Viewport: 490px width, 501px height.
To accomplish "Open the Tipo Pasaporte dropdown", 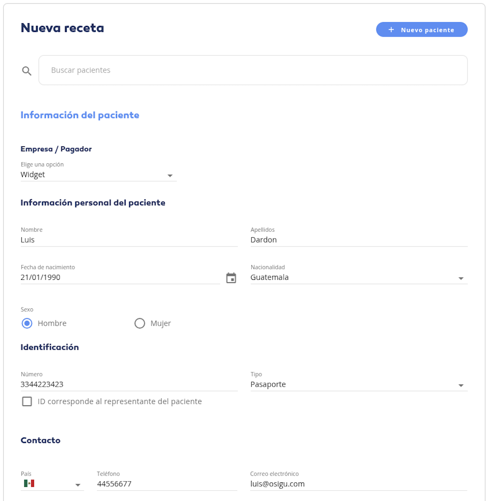I will tap(359, 384).
